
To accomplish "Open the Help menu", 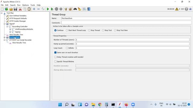I will (x=39, y=5).
